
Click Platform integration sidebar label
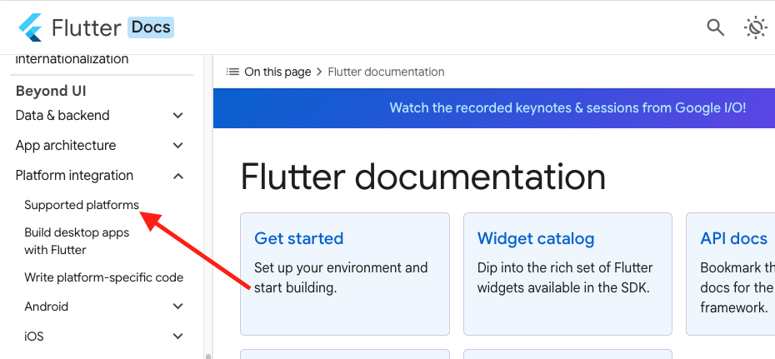pos(74,176)
